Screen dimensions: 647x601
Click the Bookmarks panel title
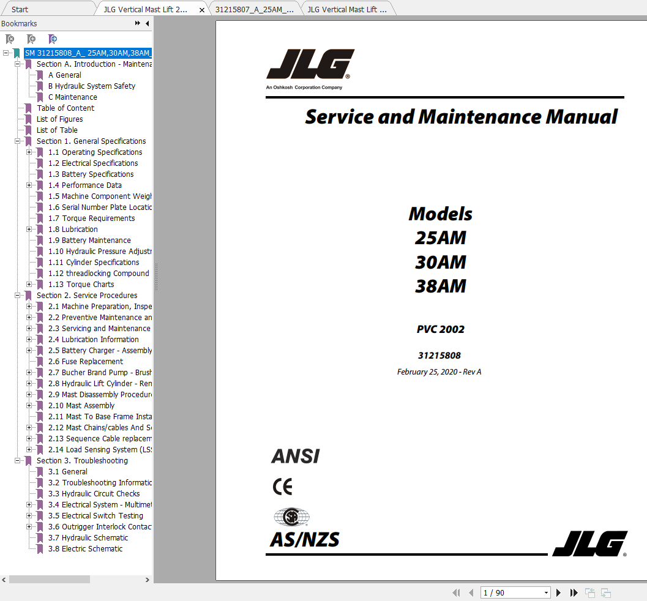[19, 23]
